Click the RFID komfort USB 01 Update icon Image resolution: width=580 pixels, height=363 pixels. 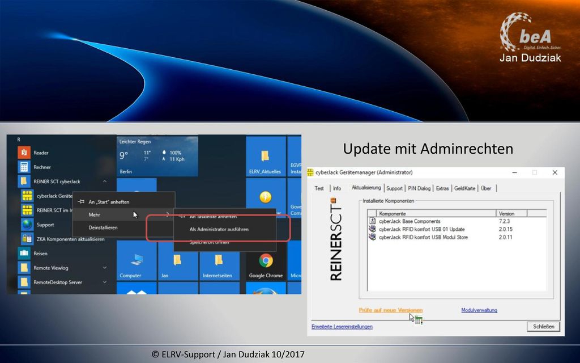373,229
